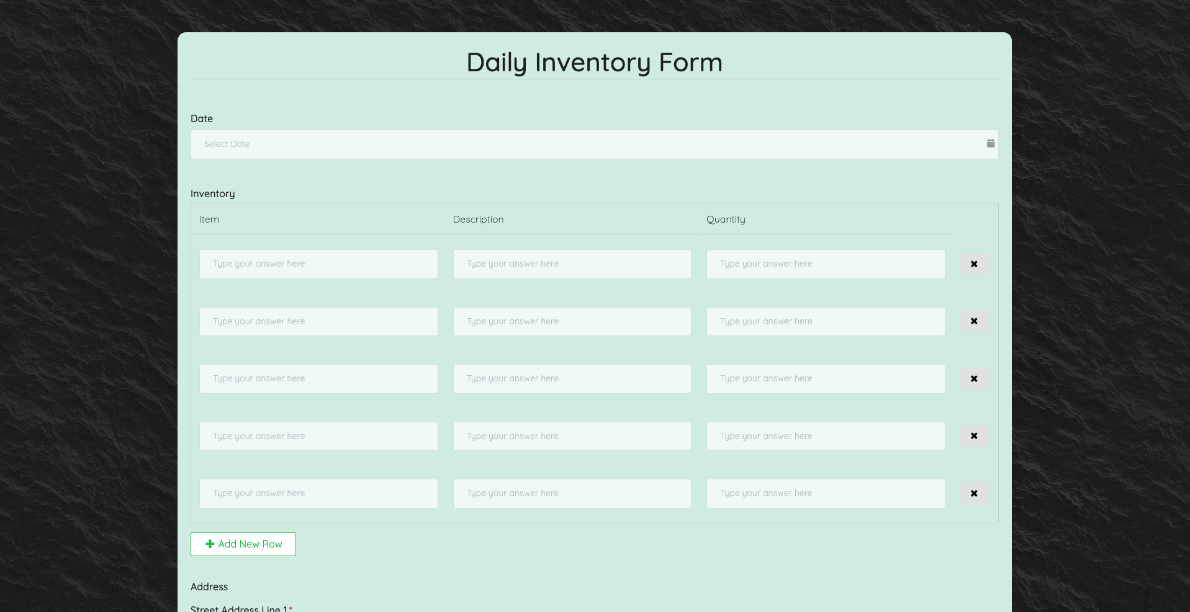
Task: Remove the second inventory row with the X icon
Action: point(974,321)
